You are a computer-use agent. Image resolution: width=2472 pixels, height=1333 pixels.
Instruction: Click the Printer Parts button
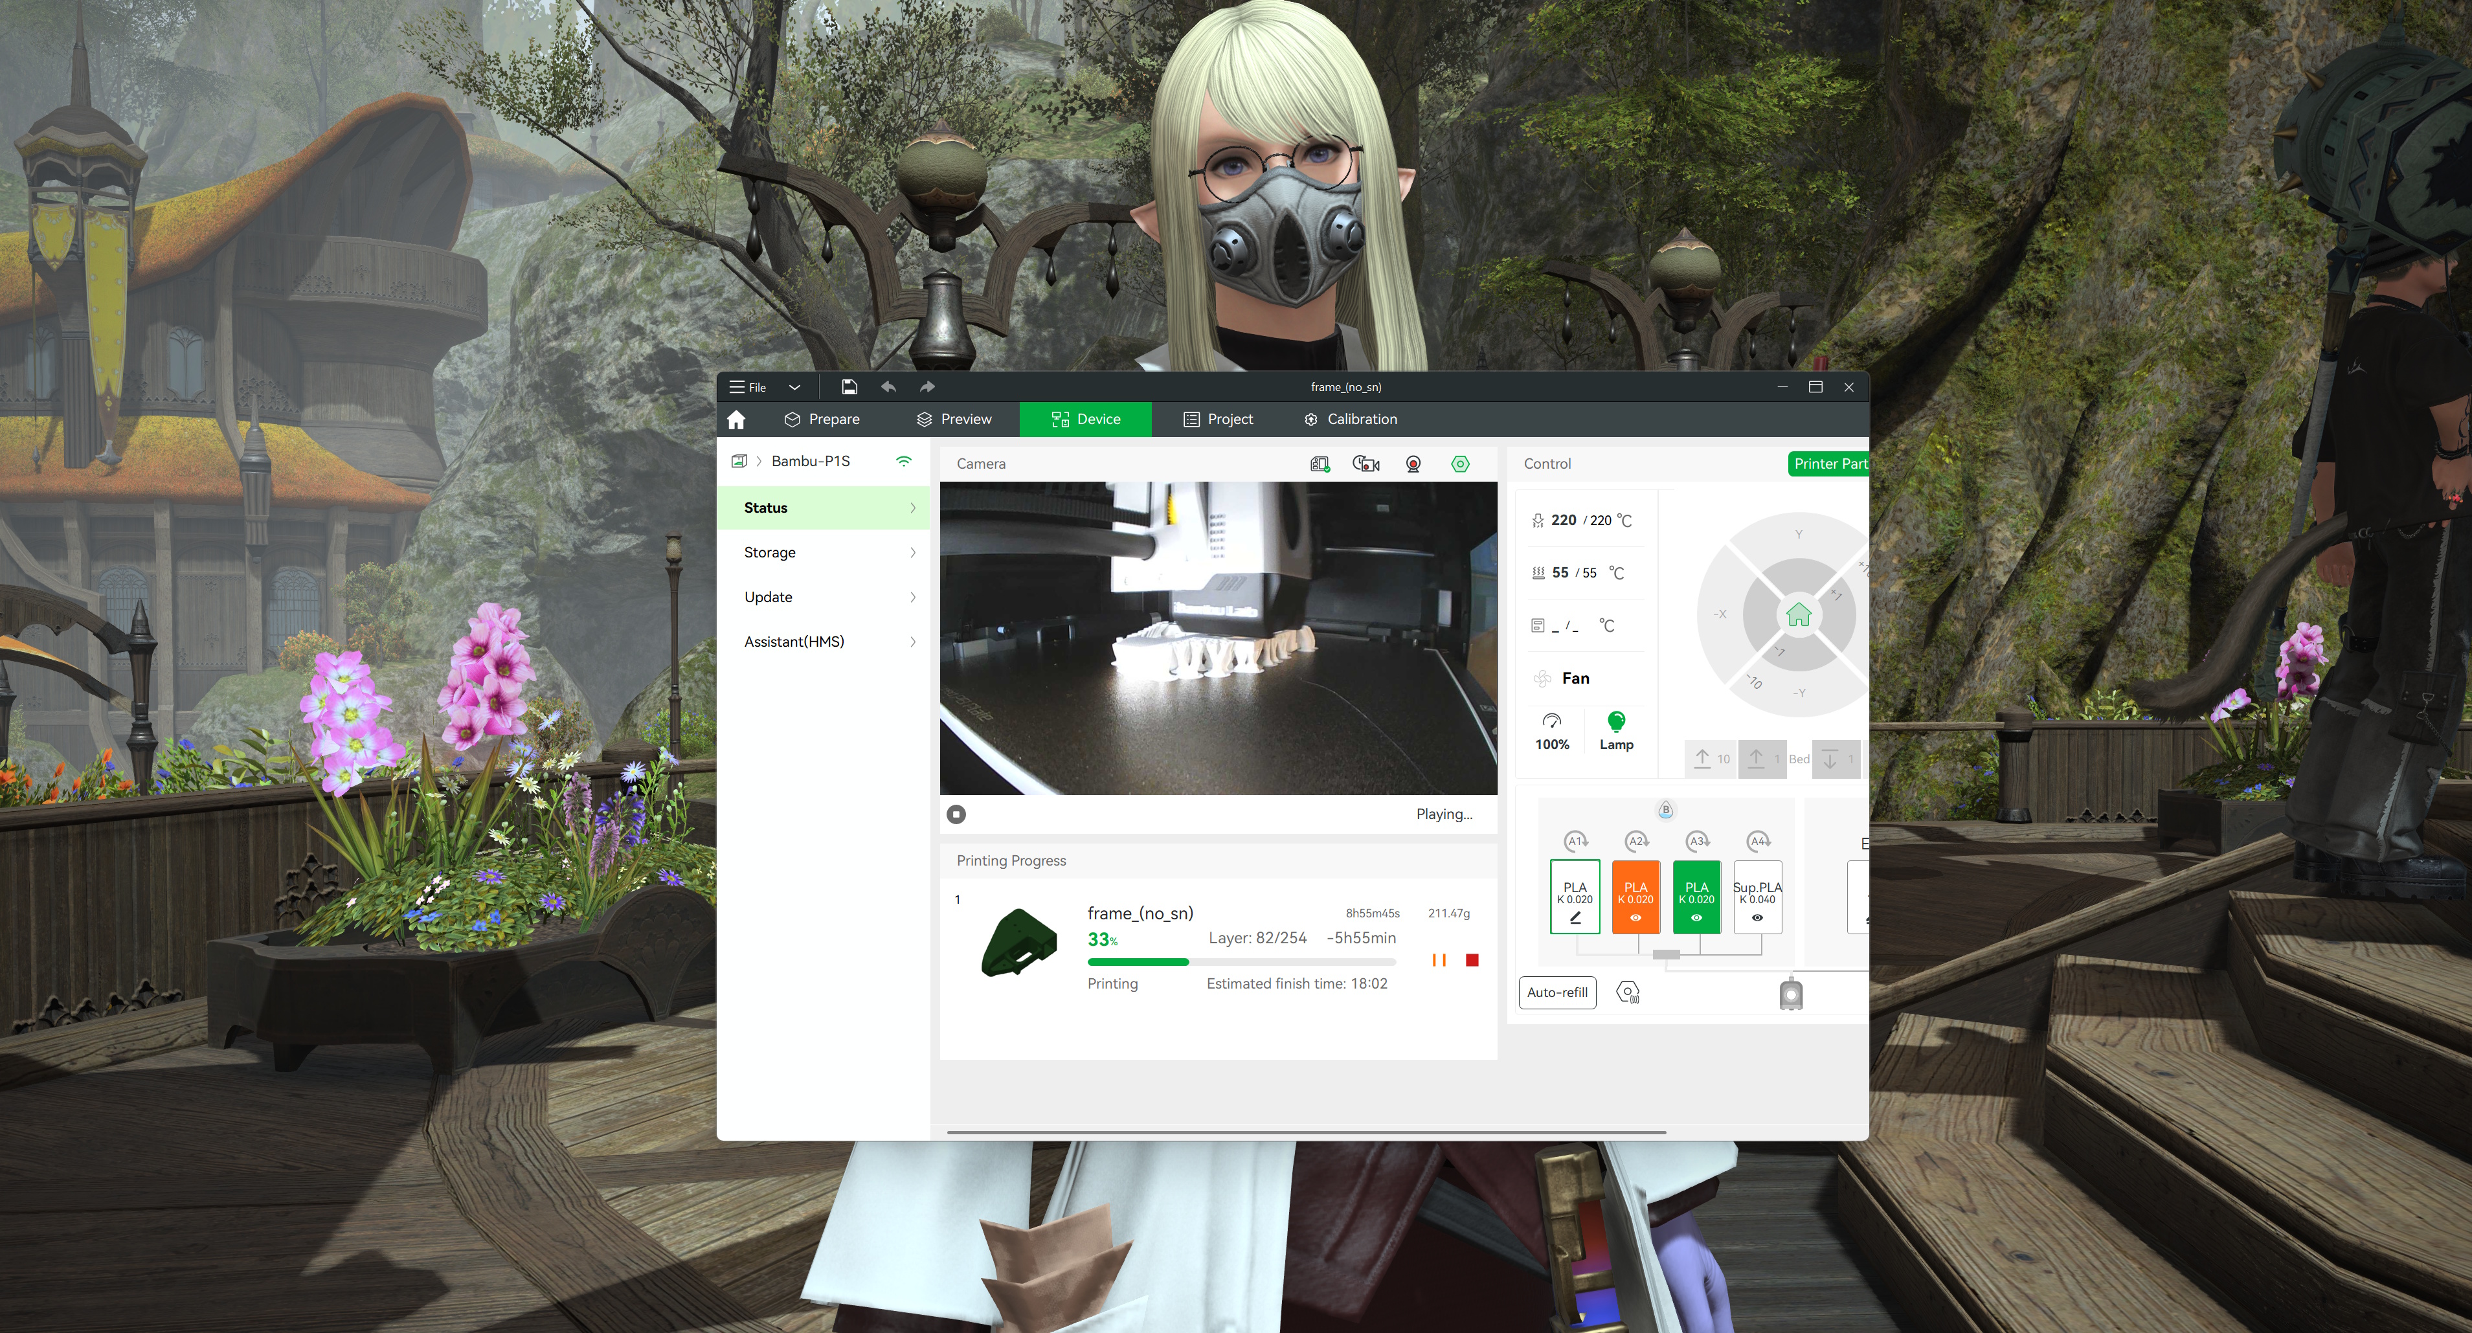tap(1829, 464)
